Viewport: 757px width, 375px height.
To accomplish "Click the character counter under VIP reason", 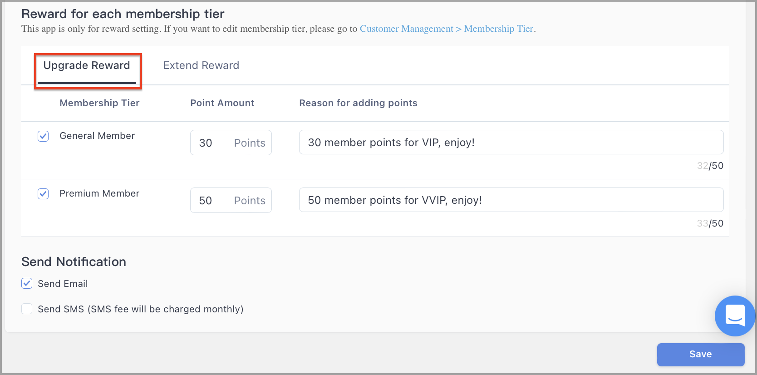I will (x=710, y=166).
